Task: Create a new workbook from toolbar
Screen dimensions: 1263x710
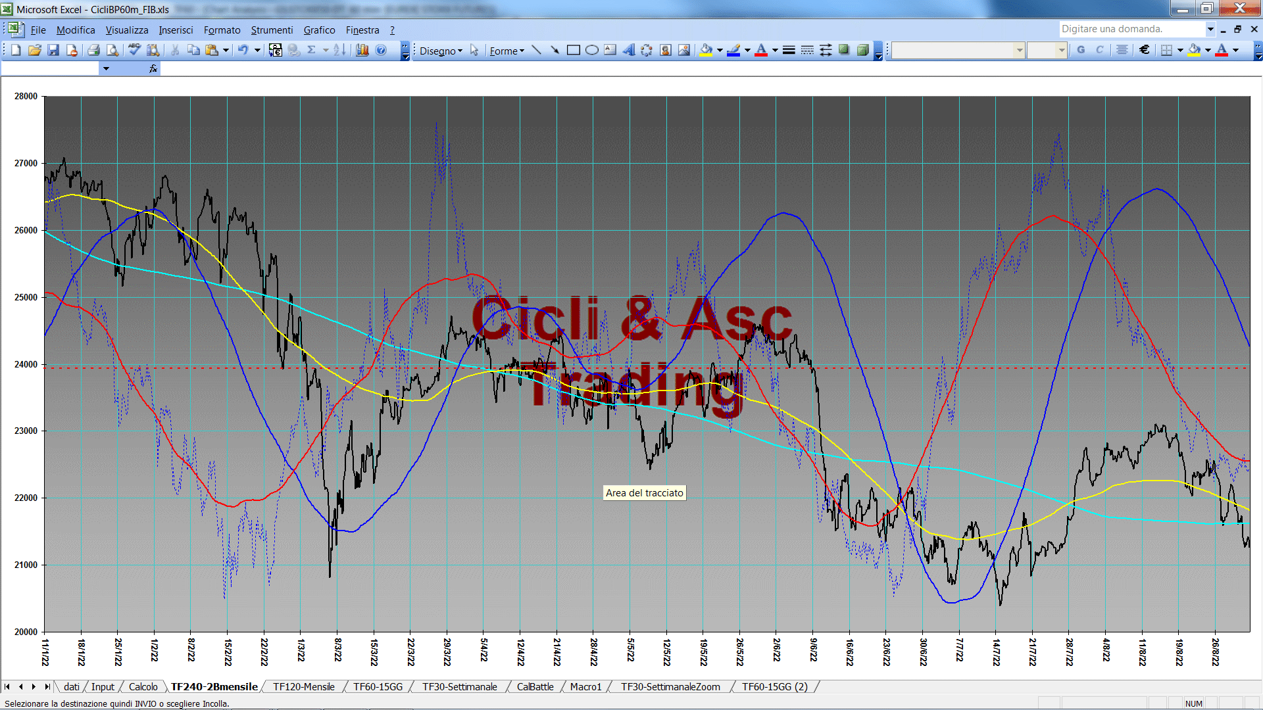Action: point(16,50)
